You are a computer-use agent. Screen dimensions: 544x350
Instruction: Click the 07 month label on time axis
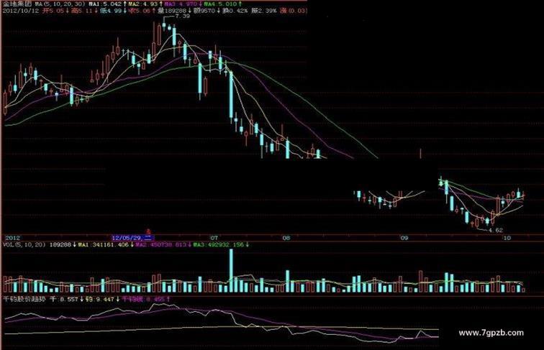(x=214, y=238)
